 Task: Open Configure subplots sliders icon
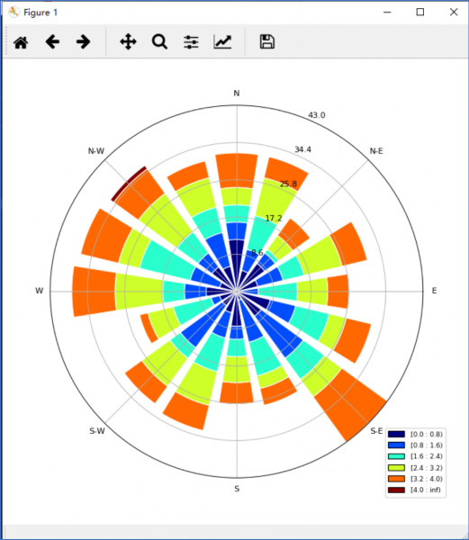[x=191, y=42]
